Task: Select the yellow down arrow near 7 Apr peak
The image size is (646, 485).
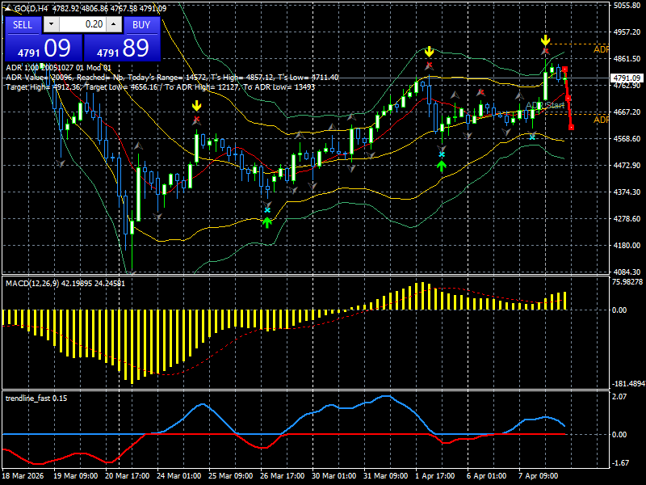Action: click(546, 40)
